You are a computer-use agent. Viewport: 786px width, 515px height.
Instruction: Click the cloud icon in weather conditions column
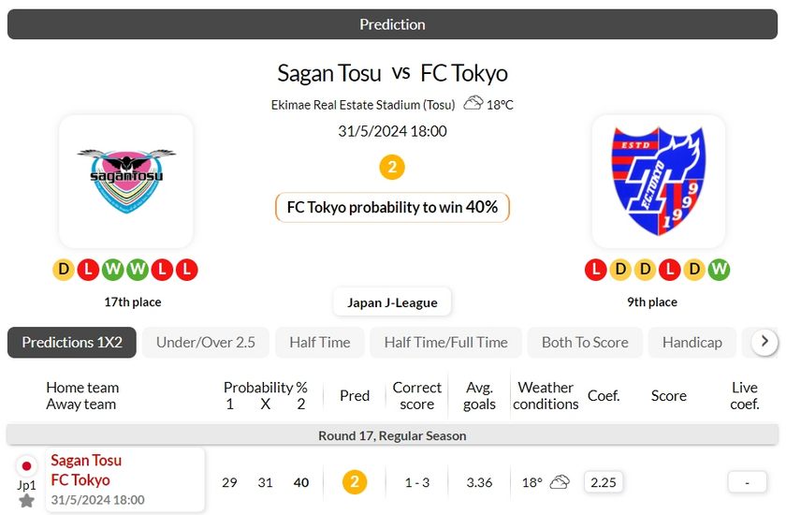point(560,482)
